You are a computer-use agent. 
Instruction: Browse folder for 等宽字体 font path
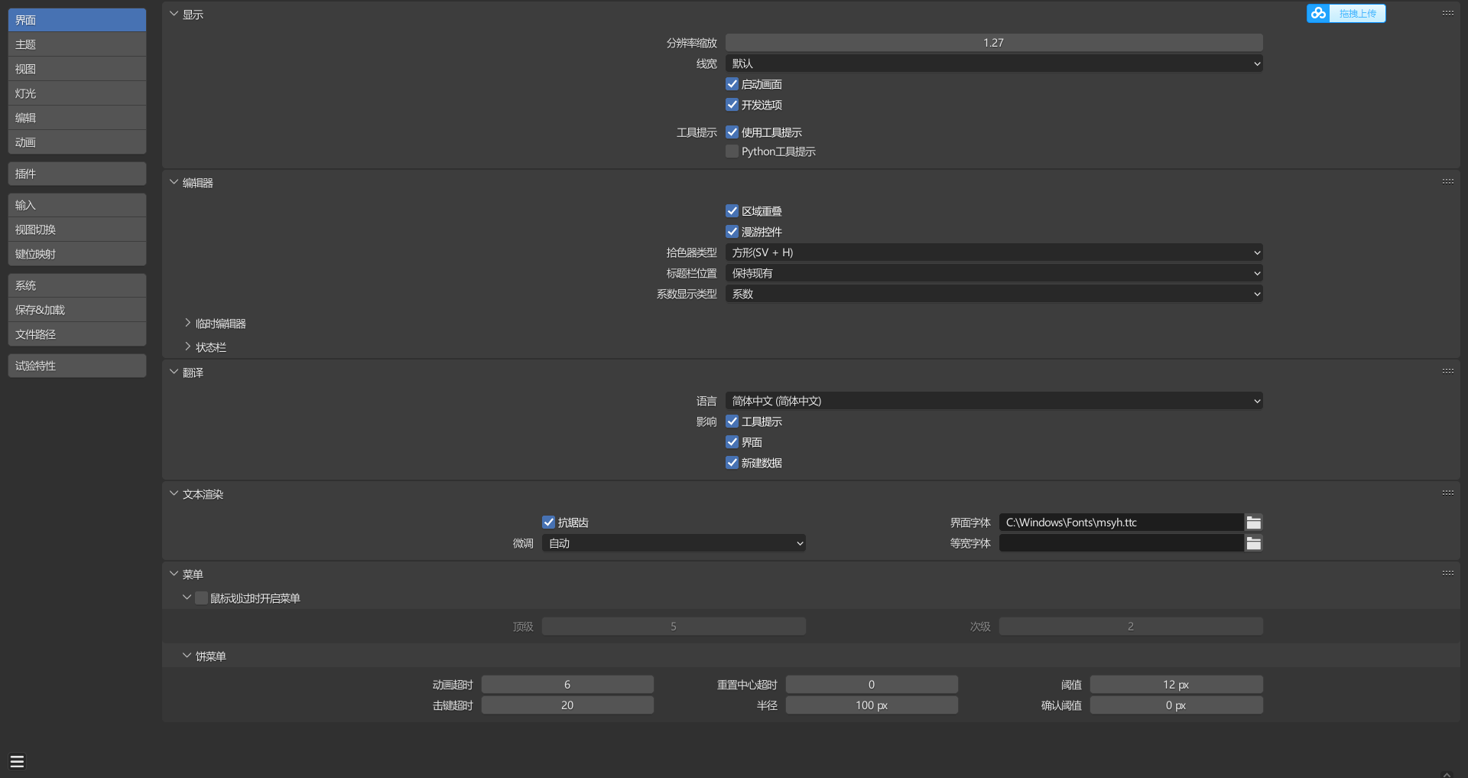tap(1254, 543)
